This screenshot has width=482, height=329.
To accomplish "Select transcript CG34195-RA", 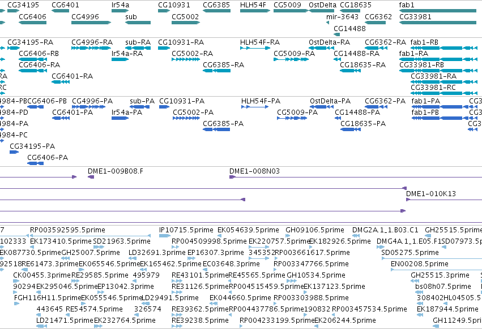I will [13, 48].
